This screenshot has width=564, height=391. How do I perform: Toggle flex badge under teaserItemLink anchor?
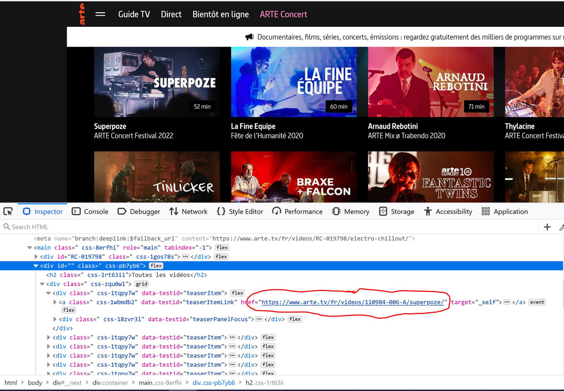click(x=68, y=310)
